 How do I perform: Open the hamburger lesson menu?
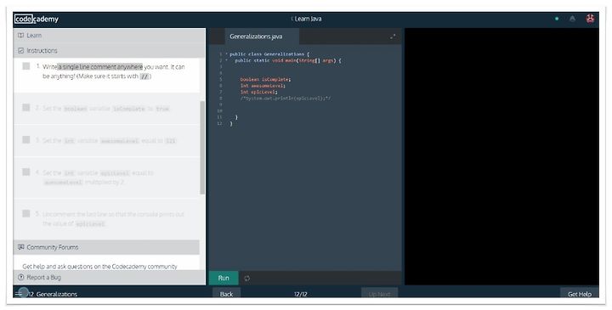point(19,294)
